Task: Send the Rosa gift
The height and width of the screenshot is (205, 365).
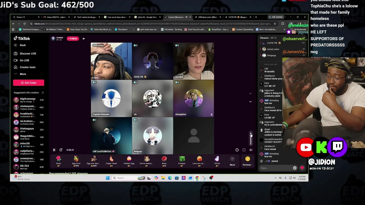Action: coord(164,161)
